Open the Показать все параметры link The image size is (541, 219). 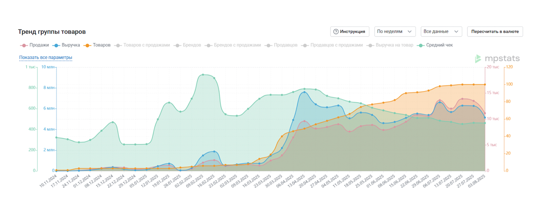pyautogui.click(x=46, y=58)
